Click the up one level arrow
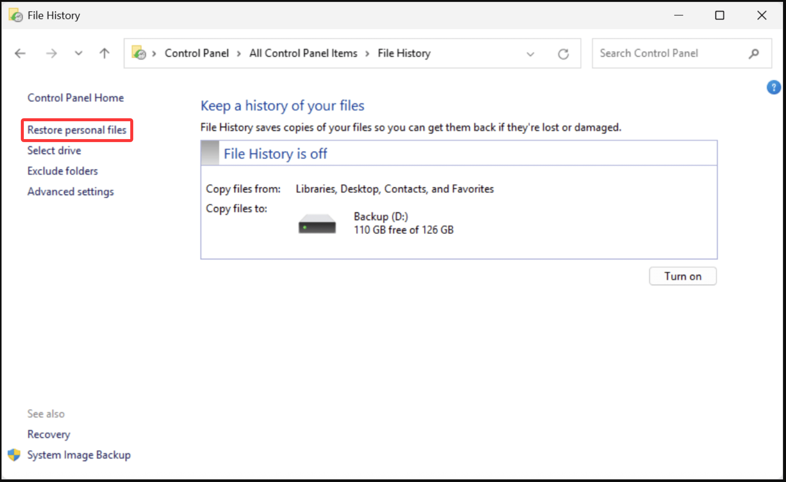 click(104, 53)
